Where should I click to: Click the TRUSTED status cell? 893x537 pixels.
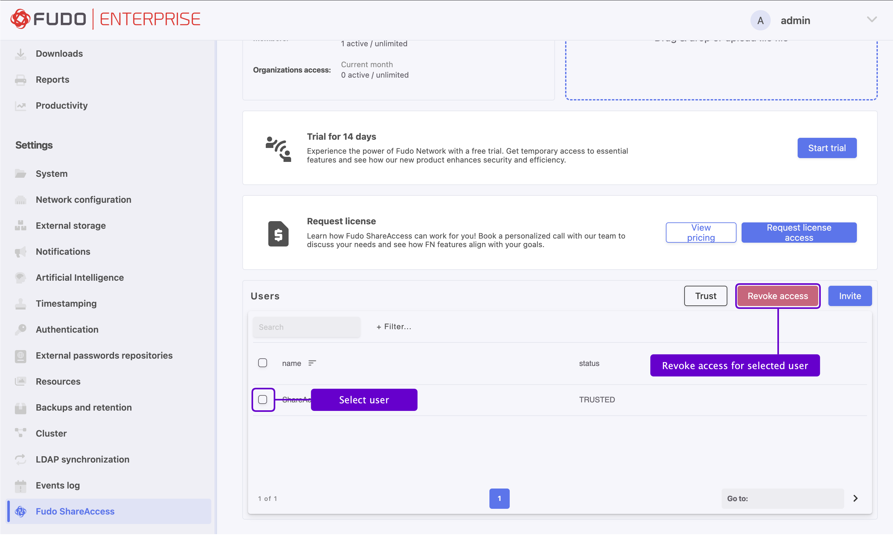point(597,400)
